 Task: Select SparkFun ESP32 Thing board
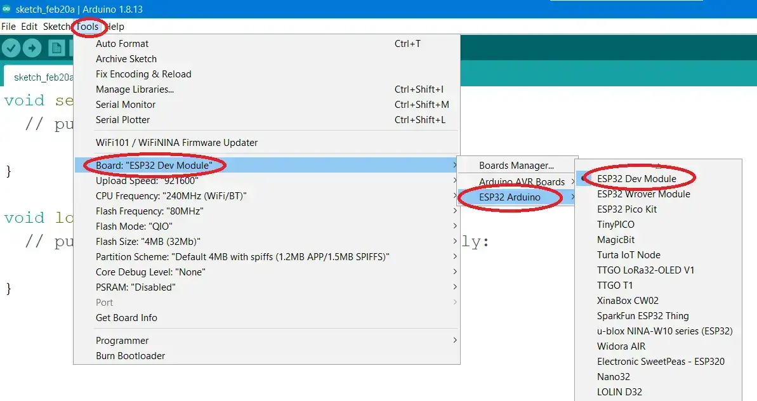(643, 316)
